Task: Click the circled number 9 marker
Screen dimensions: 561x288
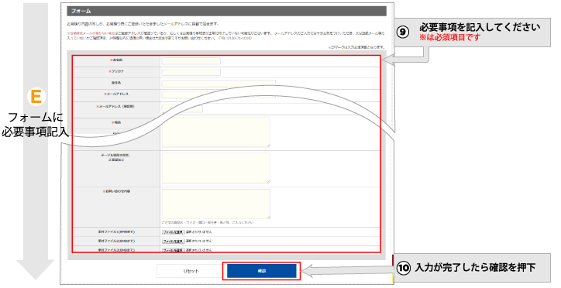Action: [403, 33]
